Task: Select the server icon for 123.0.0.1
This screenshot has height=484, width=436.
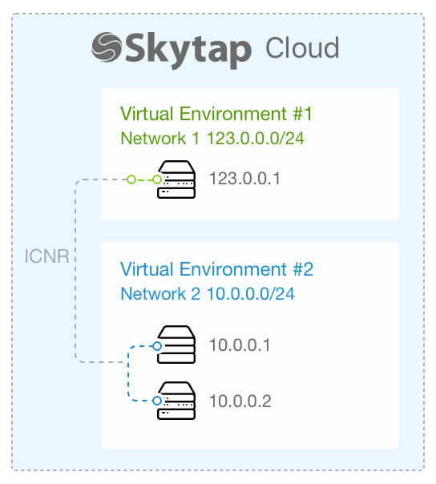Action: [176, 179]
